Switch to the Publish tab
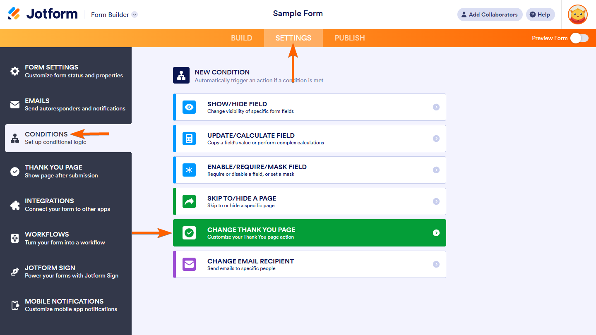This screenshot has width=596, height=335. 350,38
